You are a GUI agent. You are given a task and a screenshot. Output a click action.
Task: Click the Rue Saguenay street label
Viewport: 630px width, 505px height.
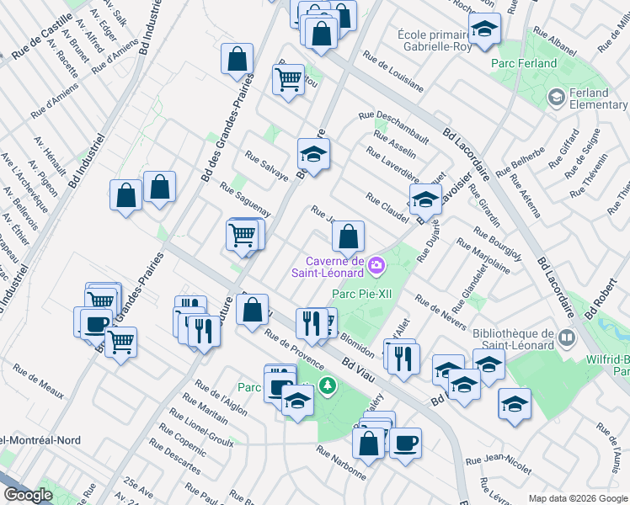[x=245, y=199]
